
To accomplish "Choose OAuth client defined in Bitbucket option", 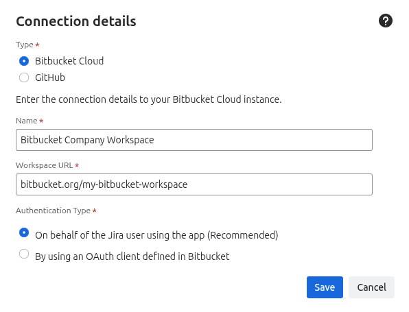I will 24,254.
